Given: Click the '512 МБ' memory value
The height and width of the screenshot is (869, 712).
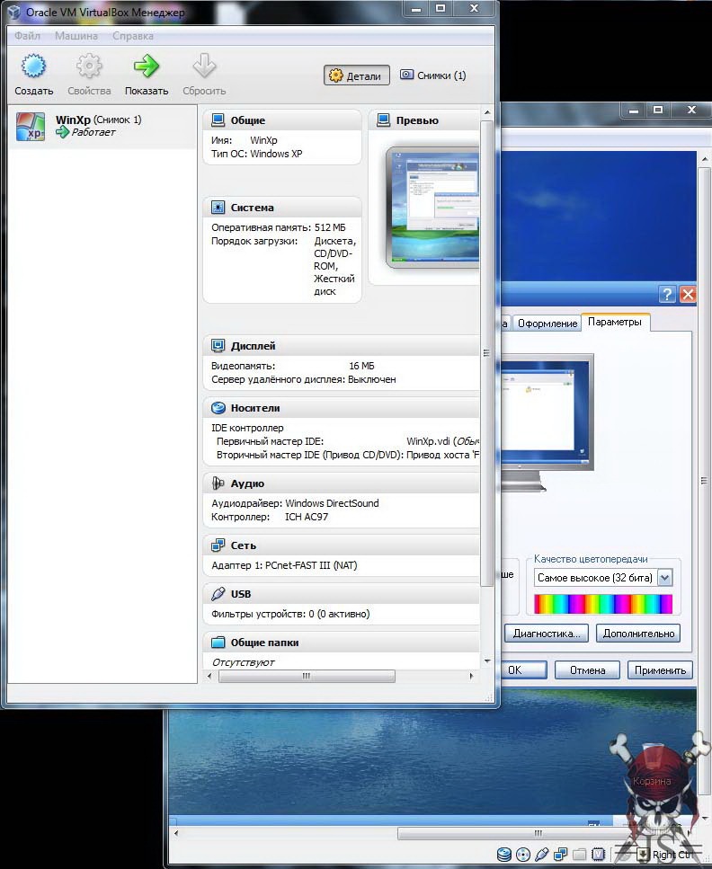Looking at the screenshot, I should tap(330, 227).
